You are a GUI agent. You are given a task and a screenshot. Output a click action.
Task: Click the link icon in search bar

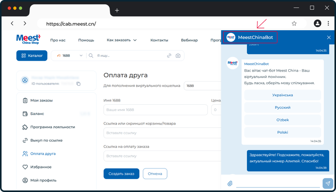tap(169, 56)
